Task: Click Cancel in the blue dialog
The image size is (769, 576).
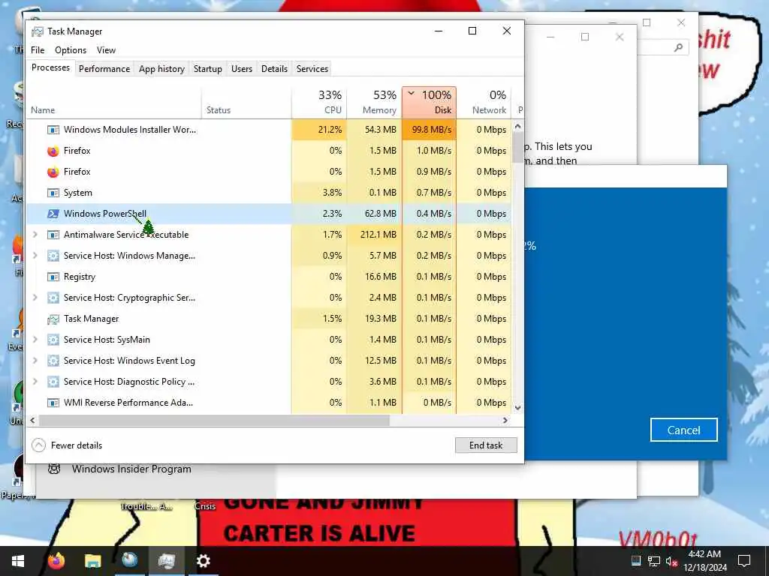Action: [x=683, y=430]
